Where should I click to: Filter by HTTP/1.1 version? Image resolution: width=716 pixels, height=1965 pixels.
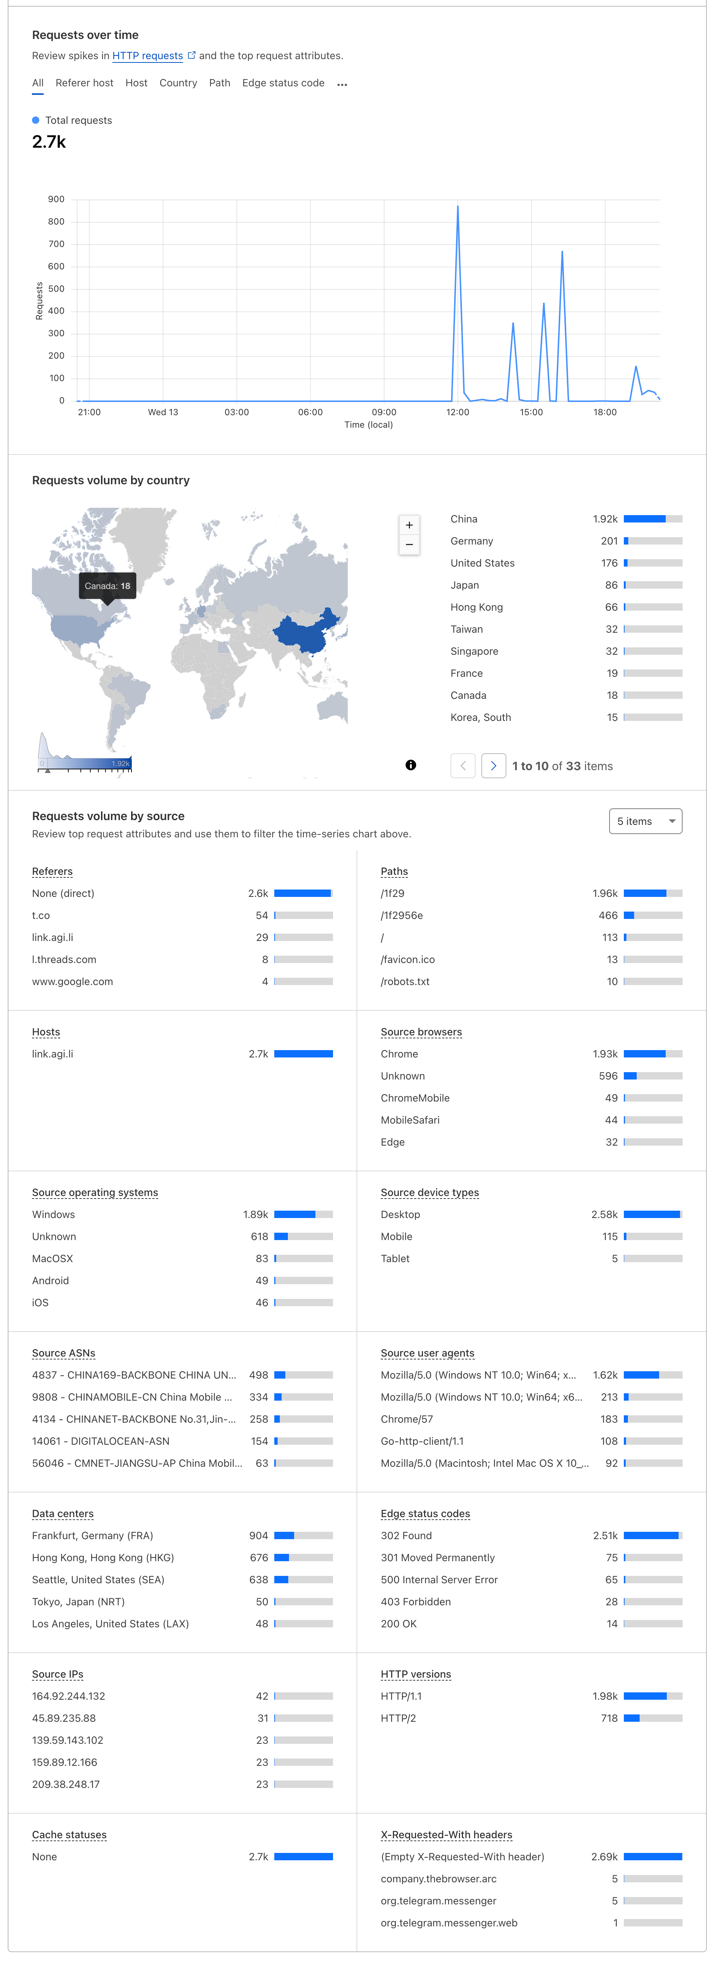(x=531, y=1696)
